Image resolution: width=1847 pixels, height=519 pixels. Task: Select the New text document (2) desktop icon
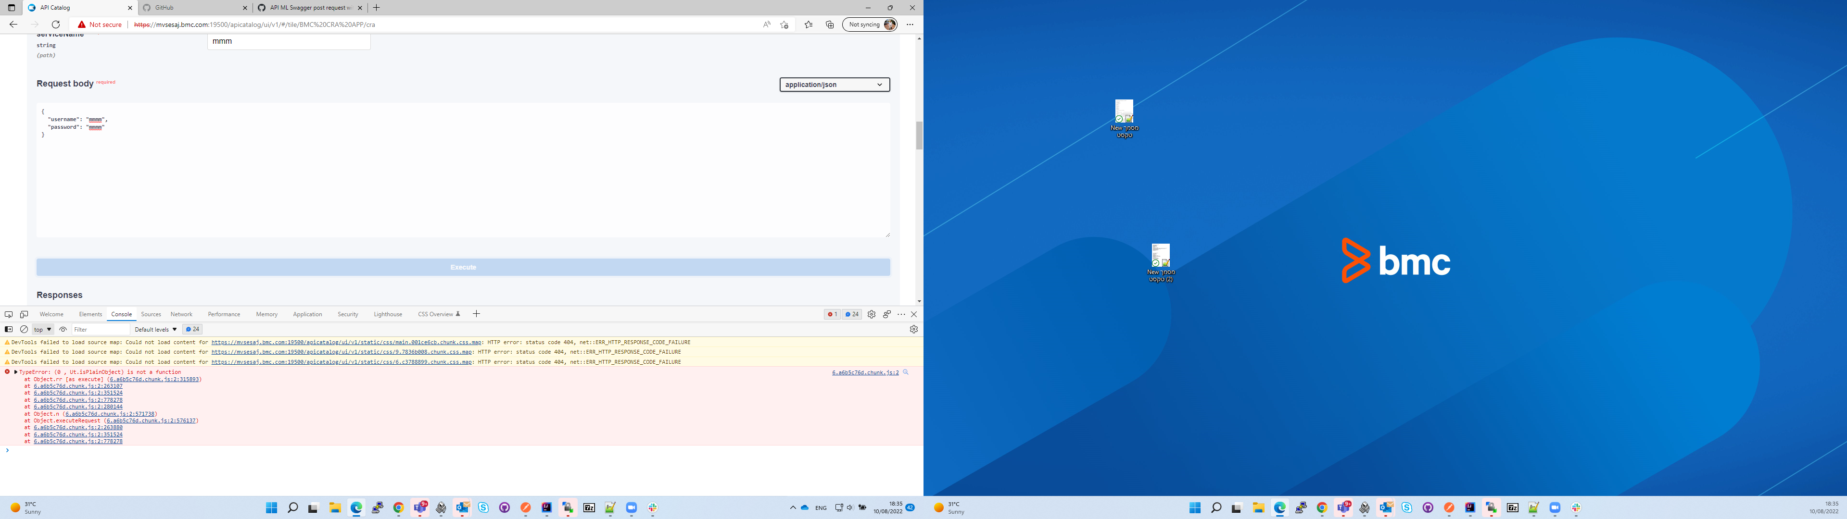click(1161, 263)
